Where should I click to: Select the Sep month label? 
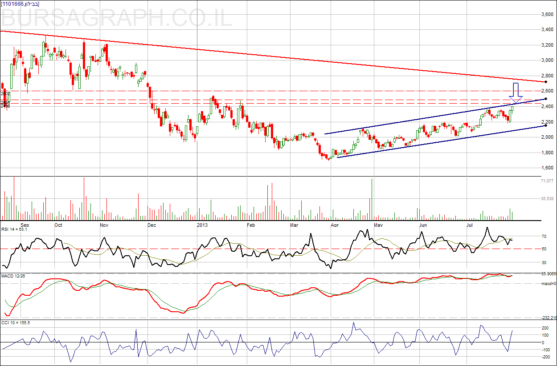(25, 225)
